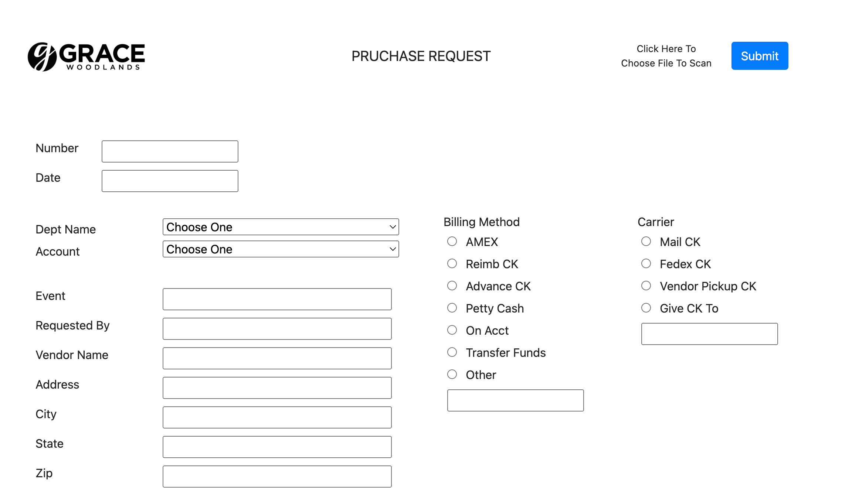
Task: Choose Mail CK carrier option
Action: (x=646, y=241)
